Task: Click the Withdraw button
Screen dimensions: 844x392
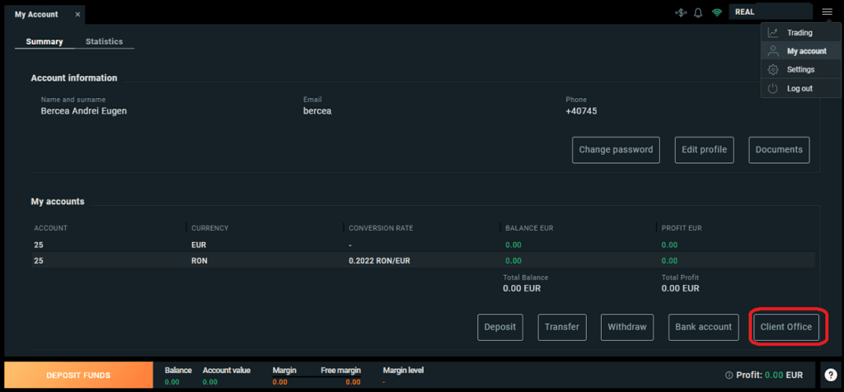Action: click(626, 327)
